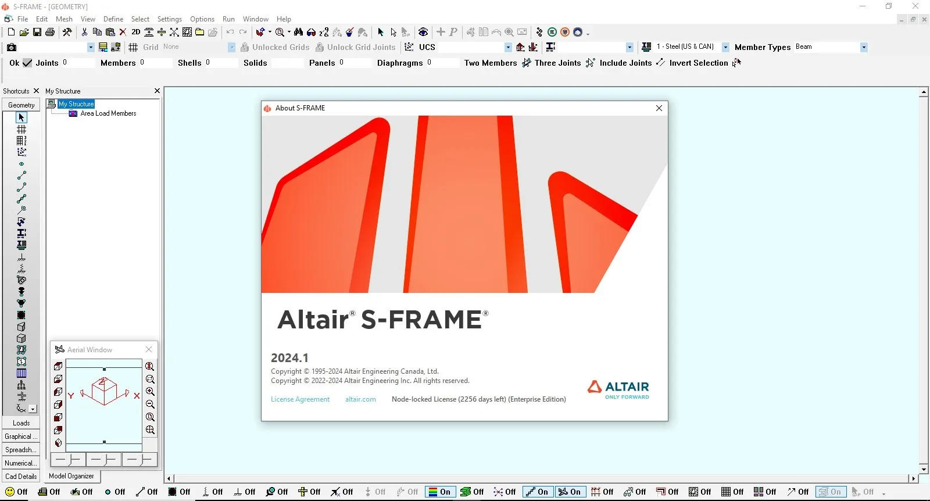Open the Settings menu
The width and height of the screenshot is (930, 501).
click(170, 19)
